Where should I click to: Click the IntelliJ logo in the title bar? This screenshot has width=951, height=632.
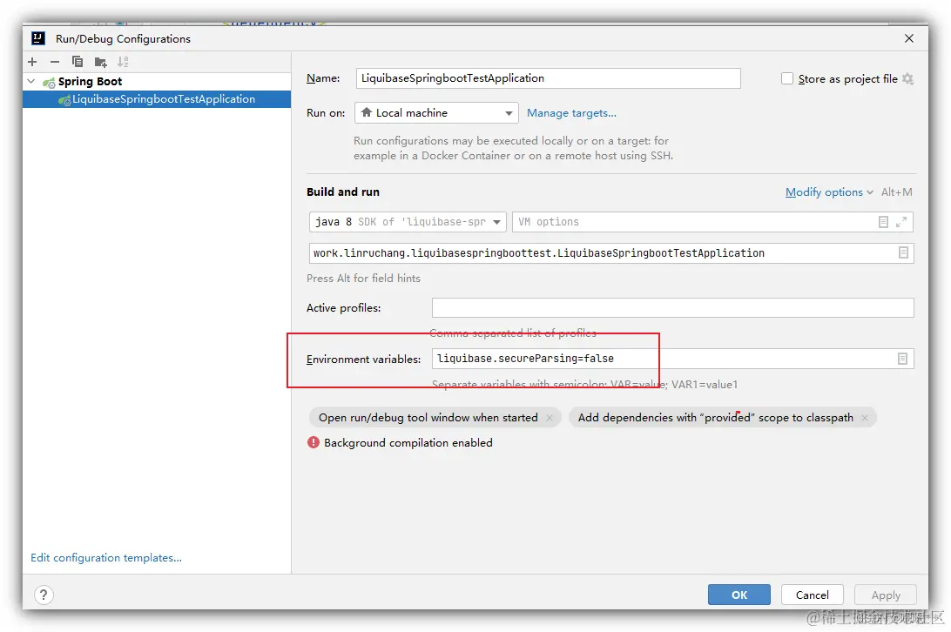click(x=38, y=38)
